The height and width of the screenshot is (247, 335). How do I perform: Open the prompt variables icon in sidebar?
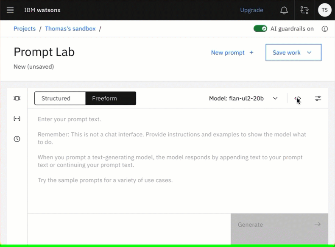(x=17, y=119)
